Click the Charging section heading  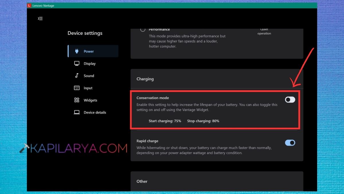(x=145, y=79)
